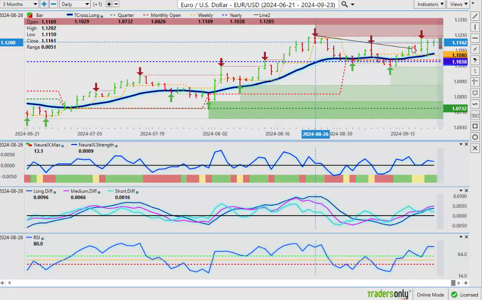Select the ellipse drawing tool
The height and width of the screenshot is (300, 482).
tap(475, 137)
